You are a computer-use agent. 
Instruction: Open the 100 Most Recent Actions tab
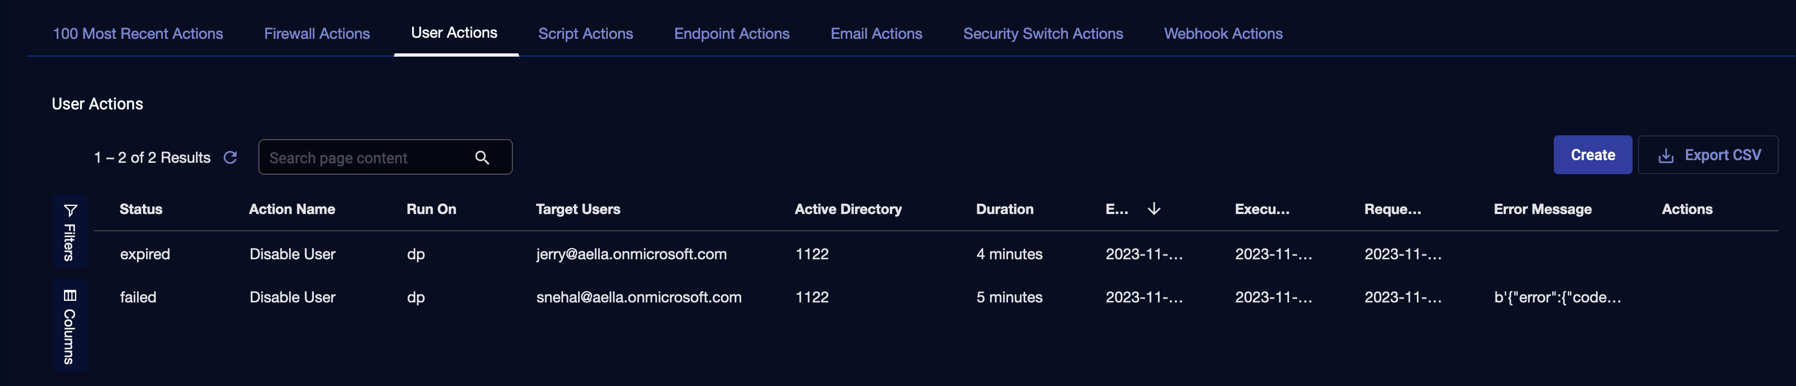(x=138, y=33)
